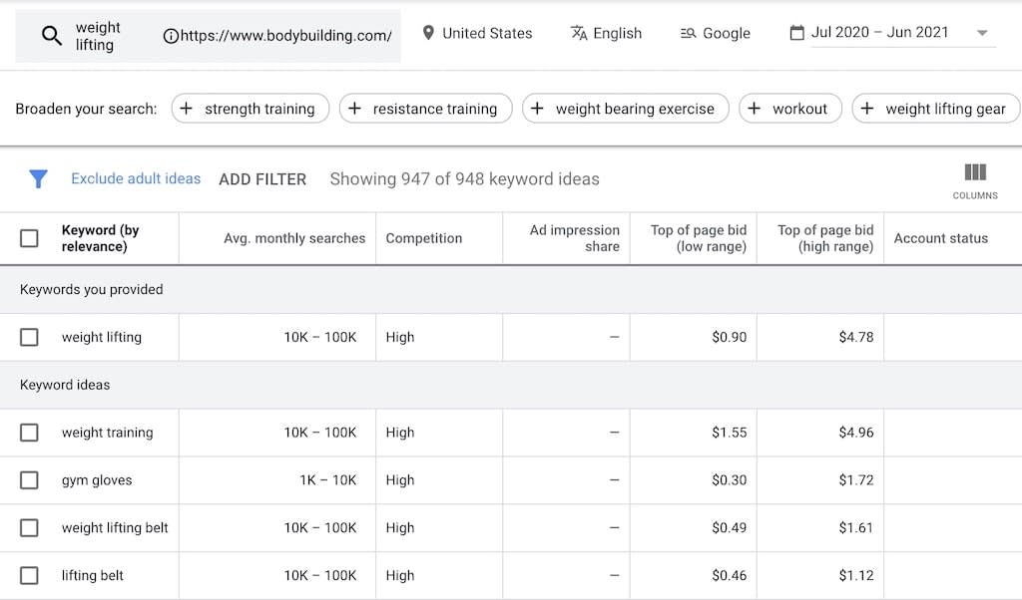Click the Google search network icon
This screenshot has width=1022, height=600.
689,33
